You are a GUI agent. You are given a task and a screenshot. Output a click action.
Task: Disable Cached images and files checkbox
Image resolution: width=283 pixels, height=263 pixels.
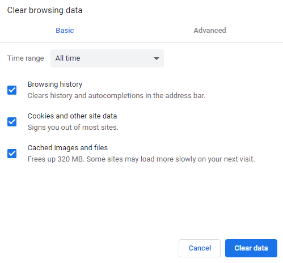12,154
